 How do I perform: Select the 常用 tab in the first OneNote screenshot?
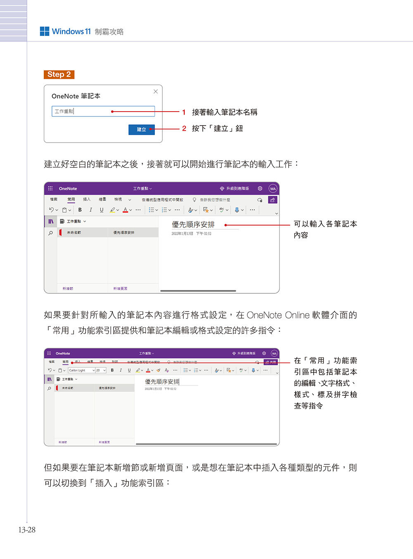(x=71, y=199)
